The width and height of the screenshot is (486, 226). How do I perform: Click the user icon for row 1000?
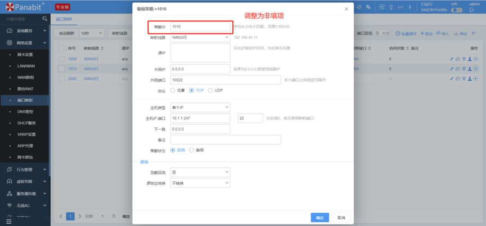(469, 59)
